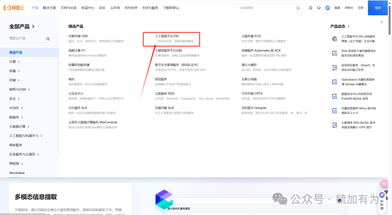Expand 企业服务与云通信 category
The image size is (392, 215).
tap(38, 154)
